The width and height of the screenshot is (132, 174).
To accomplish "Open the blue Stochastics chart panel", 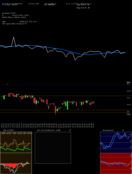I will click(116, 142).
